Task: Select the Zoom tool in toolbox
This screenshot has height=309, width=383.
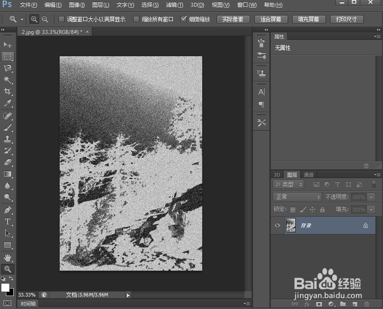Action: coord(8,269)
